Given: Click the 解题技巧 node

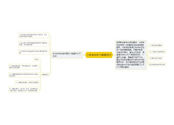Looking at the screenshot, I should (45, 75).
